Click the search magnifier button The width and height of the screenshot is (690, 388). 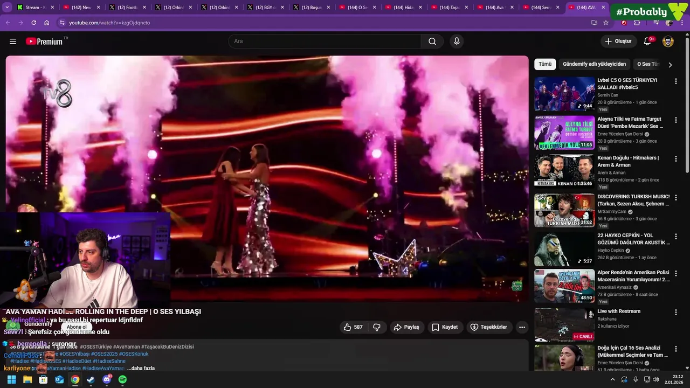tap(432, 41)
